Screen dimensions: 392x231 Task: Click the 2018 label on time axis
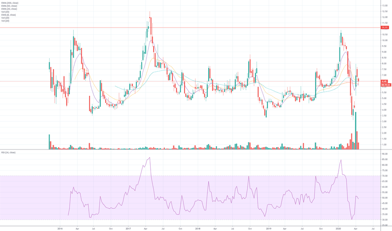click(x=198, y=228)
